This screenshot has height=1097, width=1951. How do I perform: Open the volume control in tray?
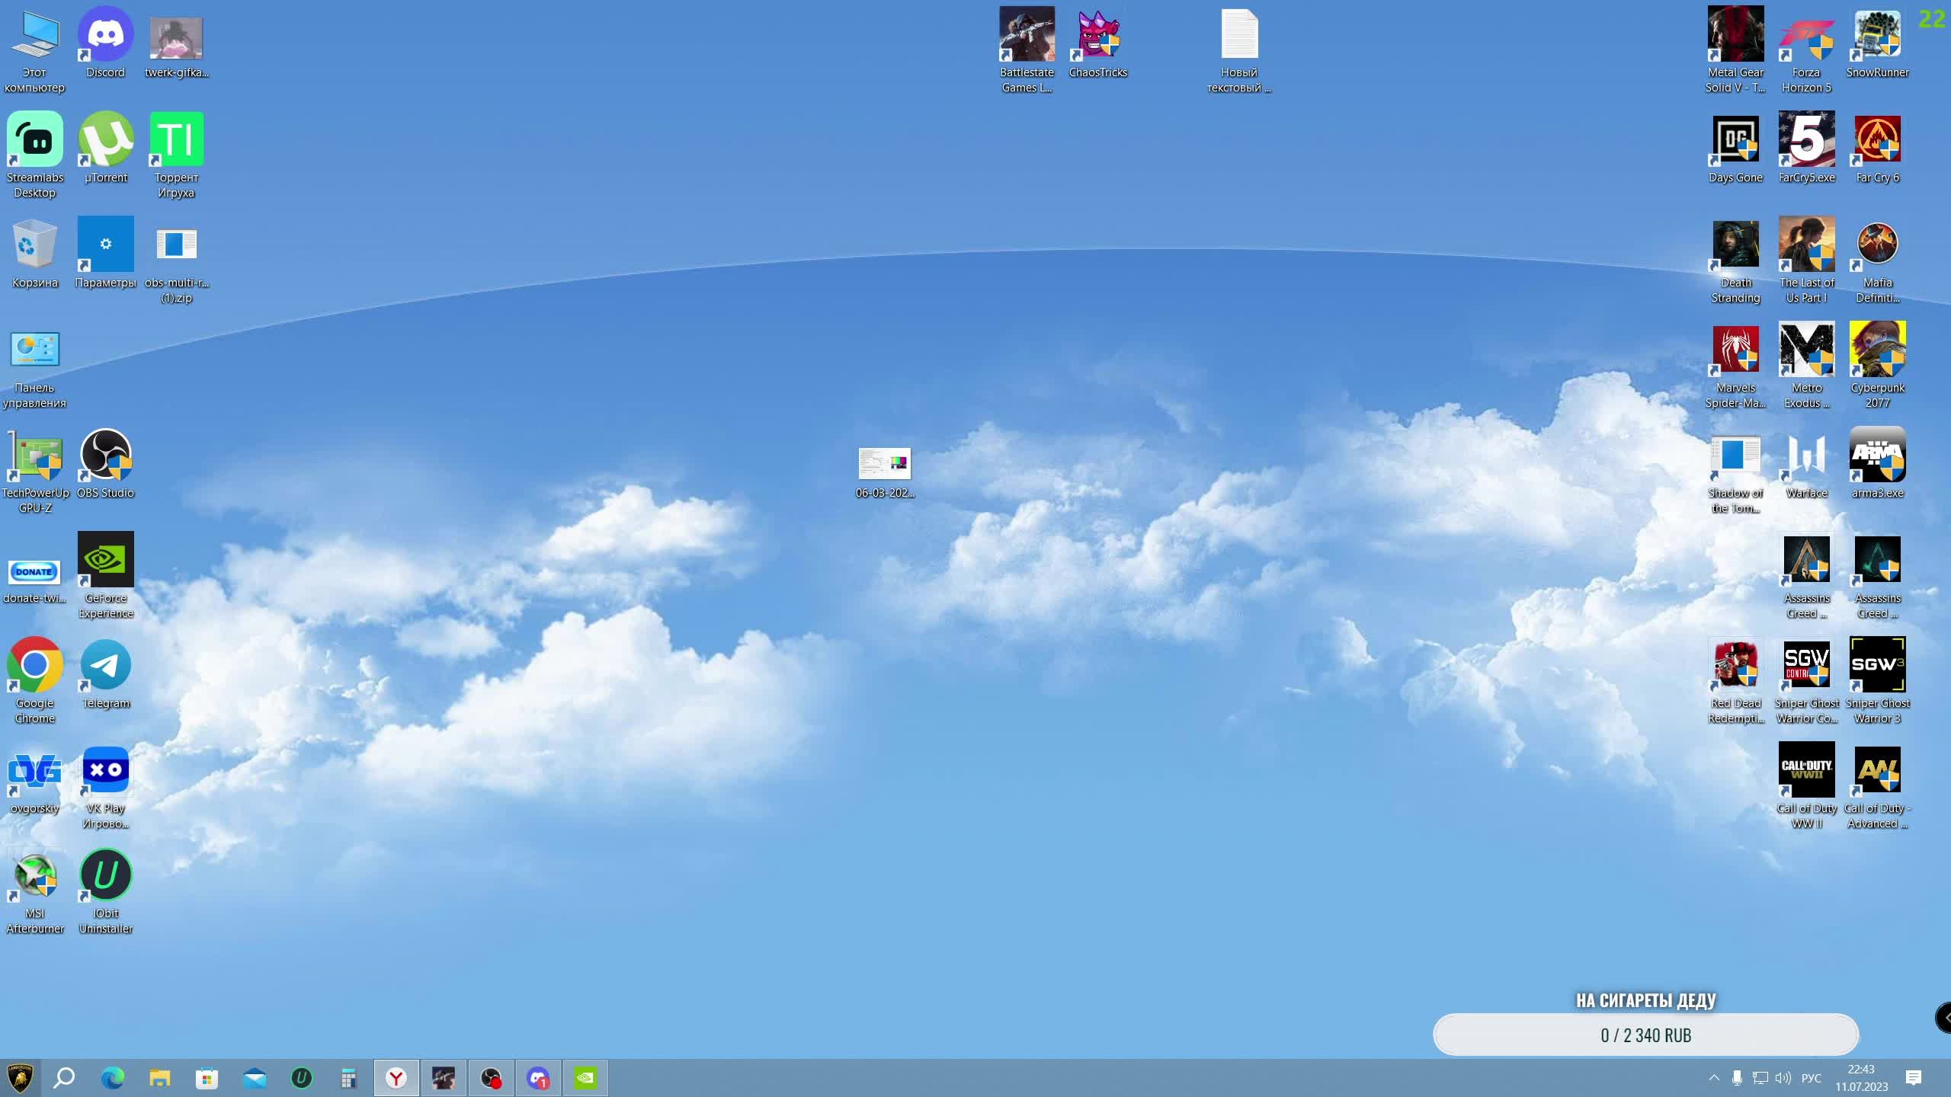pos(1783,1078)
